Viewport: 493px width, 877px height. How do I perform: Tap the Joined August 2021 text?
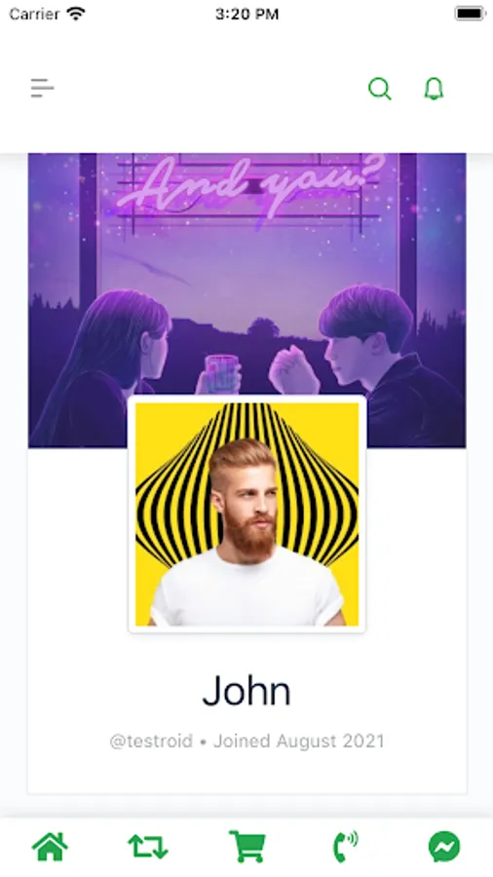pos(299,742)
